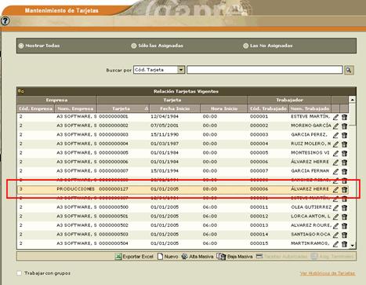Screen dimensions: 366x285
Task: Edit card 0000000502 of ALVAREZ ROURE
Action: click(x=335, y=226)
